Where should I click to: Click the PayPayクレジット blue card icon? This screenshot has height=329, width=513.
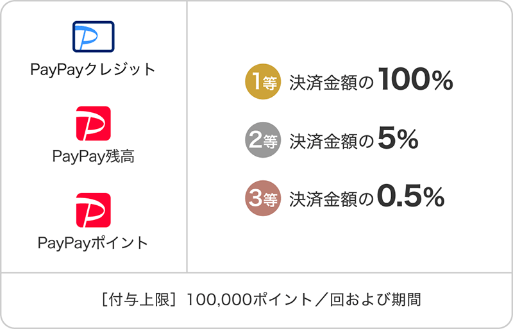pos(93,37)
